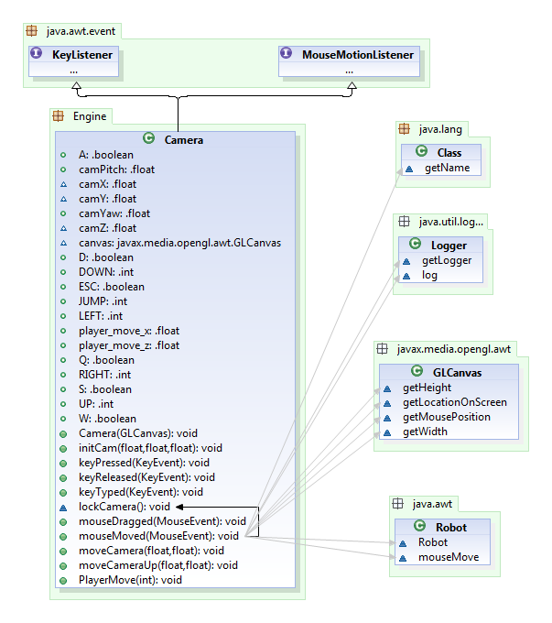Select the camPitch float field
Viewport: 552px width, 623px height.
[x=107, y=169]
